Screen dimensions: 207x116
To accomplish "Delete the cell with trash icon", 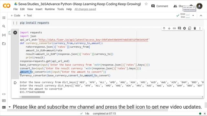I will [195, 28].
